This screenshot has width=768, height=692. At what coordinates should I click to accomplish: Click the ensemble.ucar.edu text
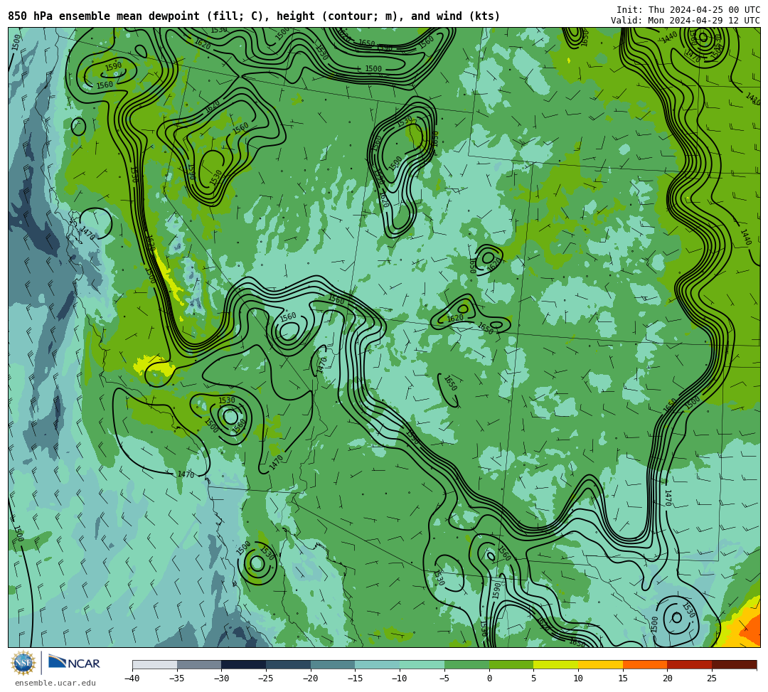(x=55, y=683)
